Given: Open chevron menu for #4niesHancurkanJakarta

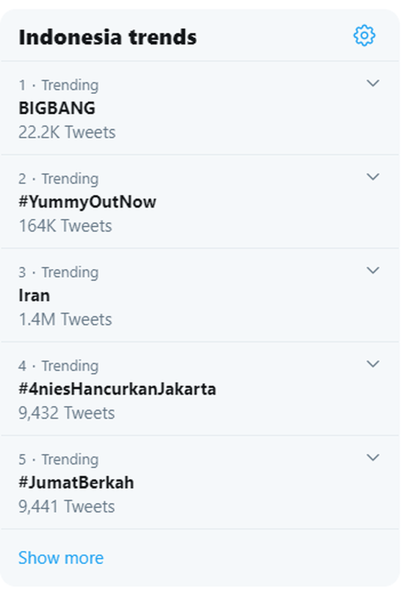Looking at the screenshot, I should click(373, 364).
